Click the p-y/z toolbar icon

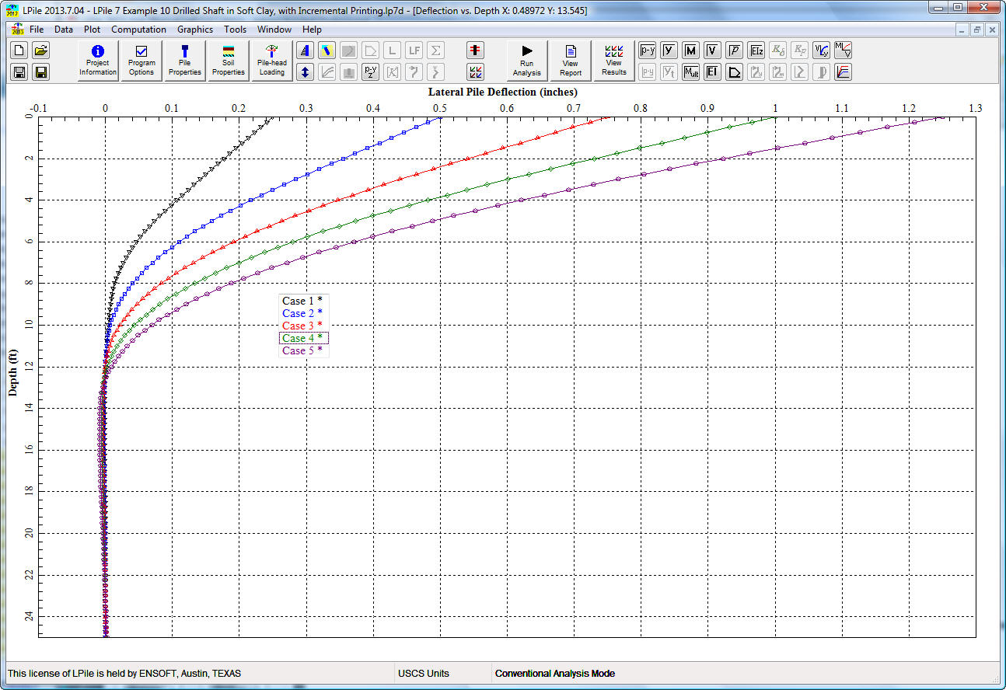pos(371,72)
